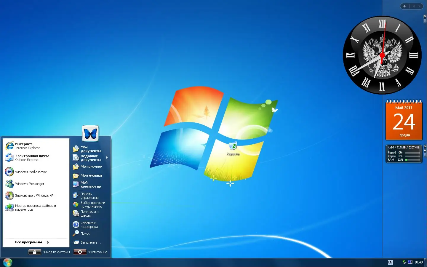Click the Май 2017 calendar header
This screenshot has width=427, height=267.
coord(404,108)
